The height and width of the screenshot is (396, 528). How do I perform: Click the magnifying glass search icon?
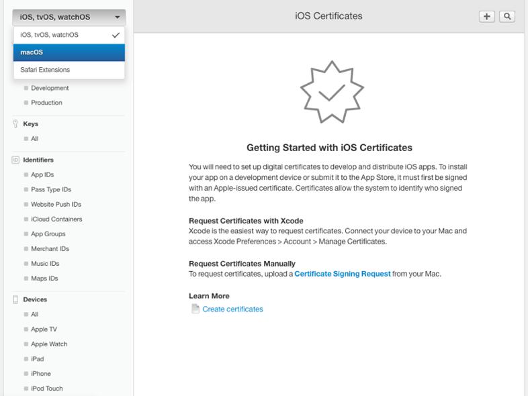tap(507, 16)
